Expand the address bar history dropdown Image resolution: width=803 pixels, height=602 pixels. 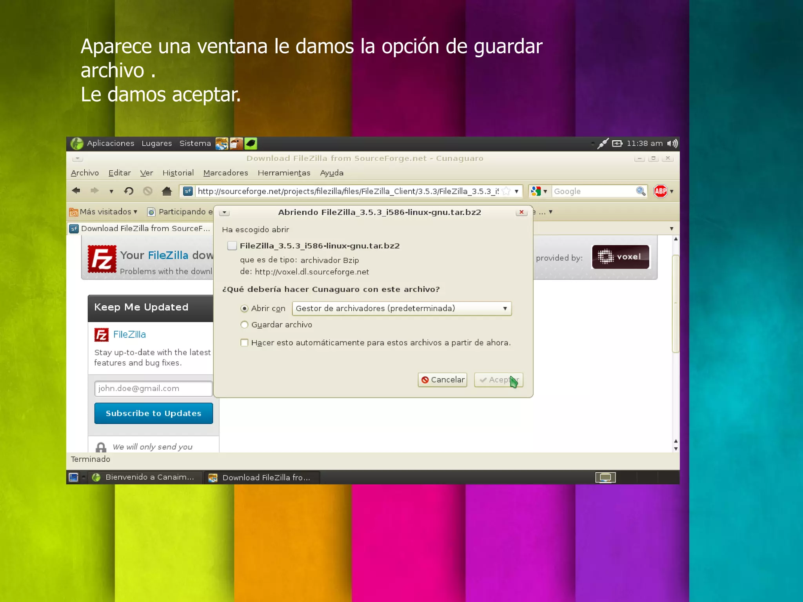[517, 191]
